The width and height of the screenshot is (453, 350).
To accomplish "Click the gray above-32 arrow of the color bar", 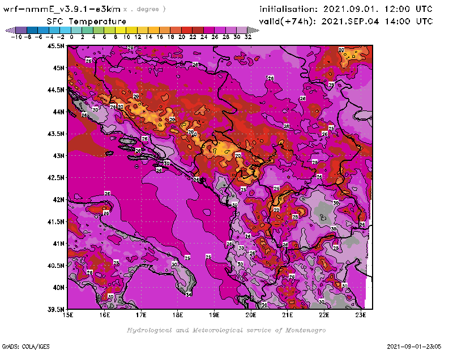I will click(x=253, y=31).
